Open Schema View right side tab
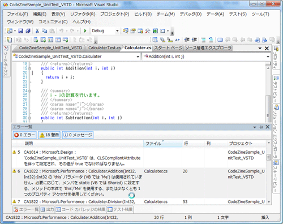Viewport: 283px width, 224px height. (276, 176)
